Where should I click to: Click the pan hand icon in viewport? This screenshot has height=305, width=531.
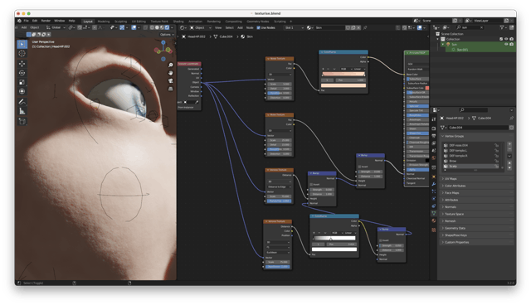click(x=171, y=73)
